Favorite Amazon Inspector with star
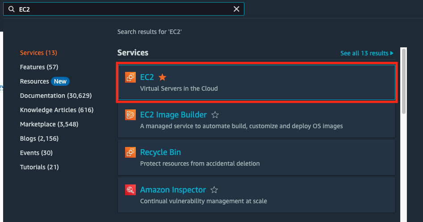The image size is (423, 222). [214, 190]
